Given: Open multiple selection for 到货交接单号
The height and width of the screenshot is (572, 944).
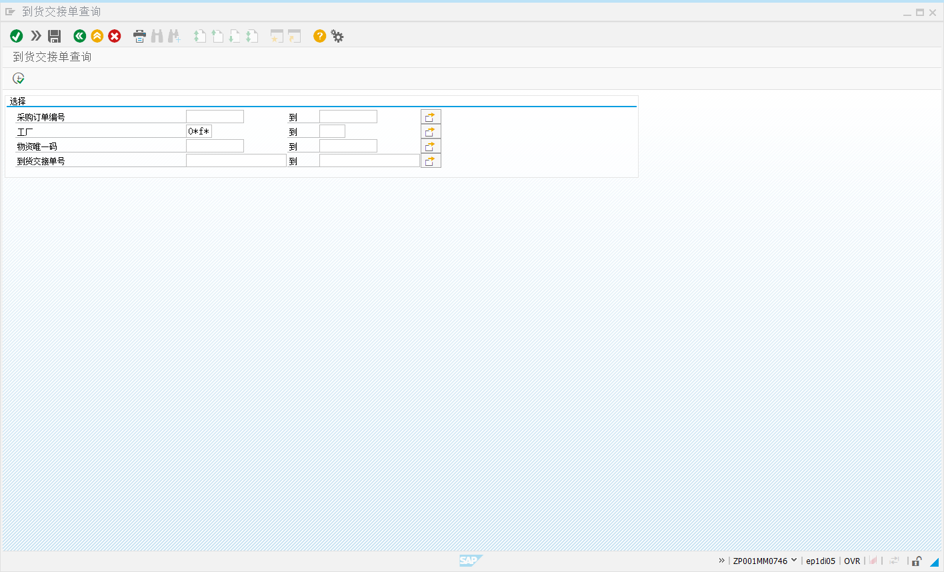Looking at the screenshot, I should (x=431, y=161).
